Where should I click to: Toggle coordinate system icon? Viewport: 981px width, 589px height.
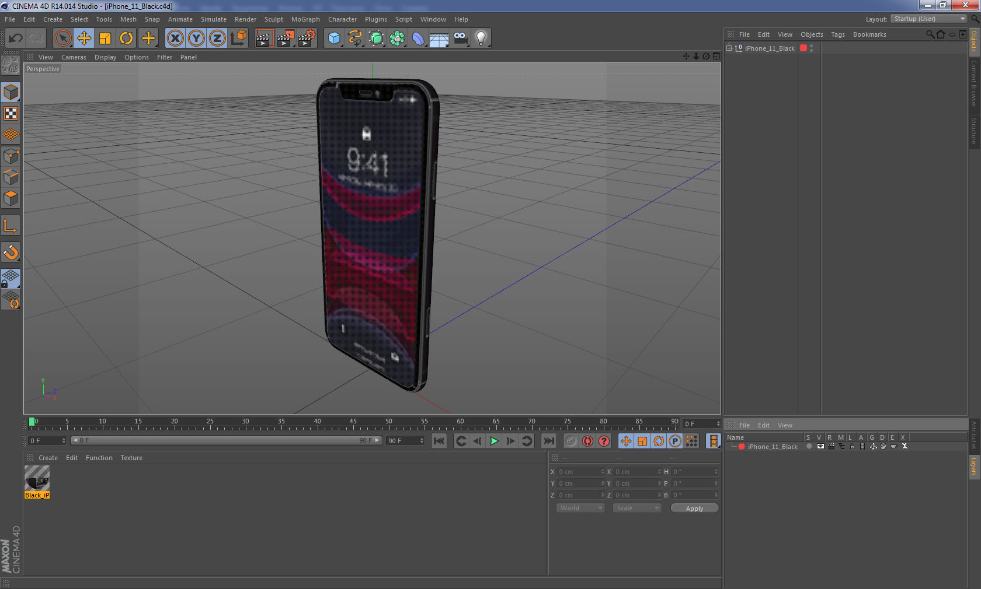[238, 38]
